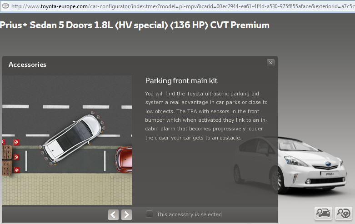Click the front sensor markers on illustration
Viewport: 355px width, 224px height.
point(99,121)
